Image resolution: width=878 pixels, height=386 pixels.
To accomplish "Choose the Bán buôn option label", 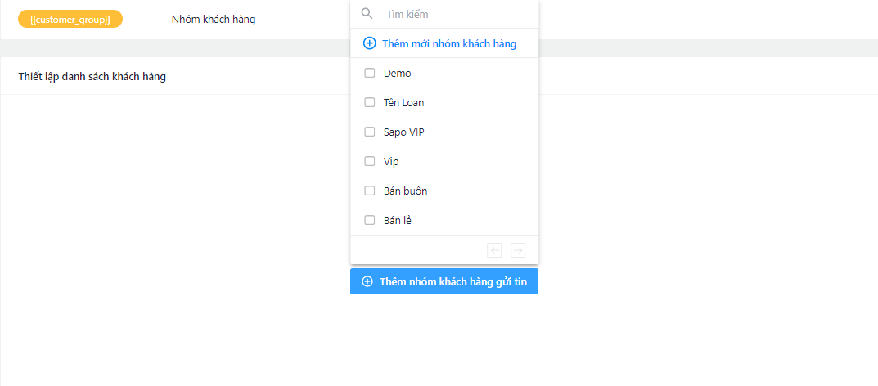I will [405, 191].
